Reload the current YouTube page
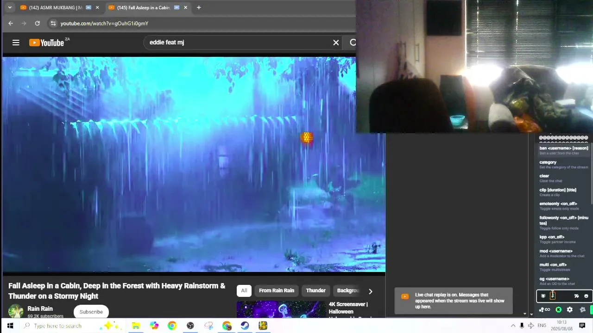This screenshot has height=333, width=593. pos(37,23)
